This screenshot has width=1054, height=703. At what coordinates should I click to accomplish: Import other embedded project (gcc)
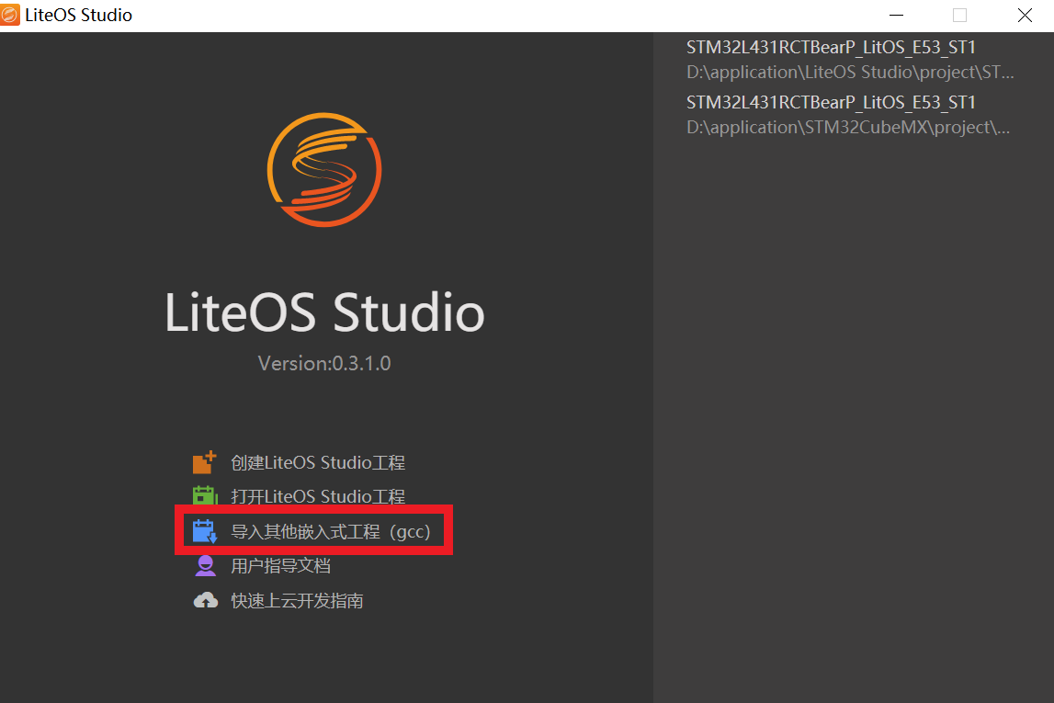pyautogui.click(x=330, y=531)
